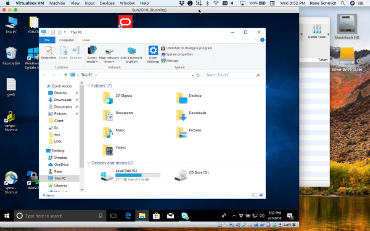Open Task View on taskbar

coord(113,216)
